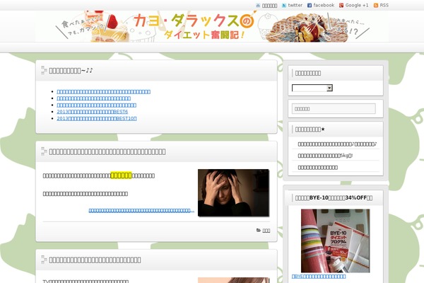Open the BYE blue link under product image

click(319, 276)
